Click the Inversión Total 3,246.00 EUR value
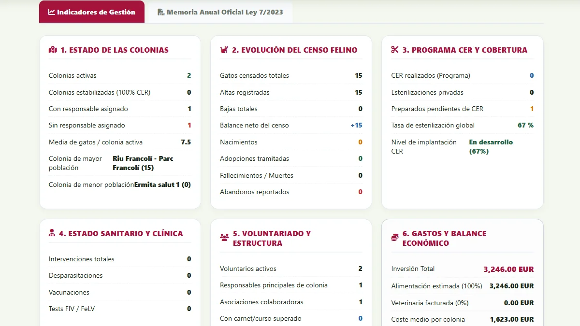This screenshot has width=580, height=326. click(x=508, y=269)
